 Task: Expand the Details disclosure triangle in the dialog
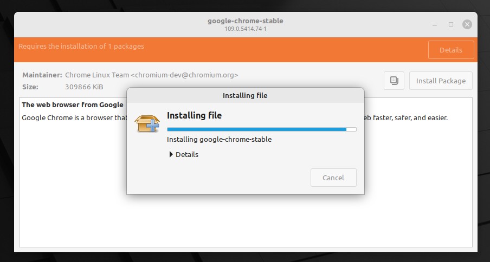point(171,154)
